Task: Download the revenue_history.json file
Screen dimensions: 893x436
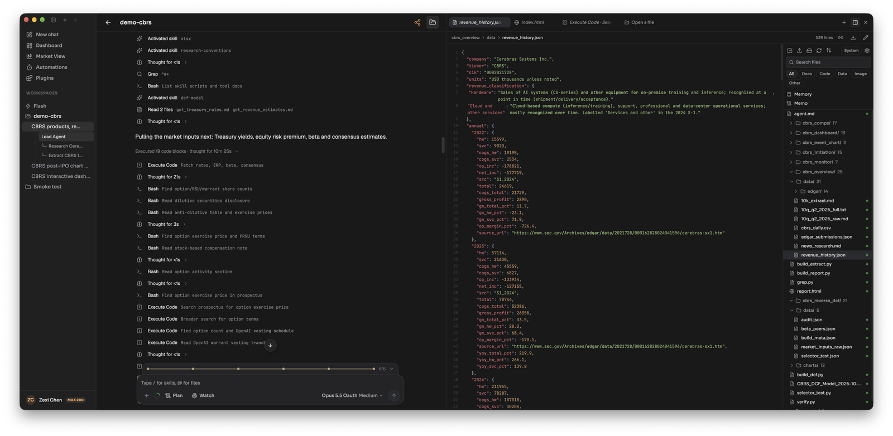Action: coord(853,38)
